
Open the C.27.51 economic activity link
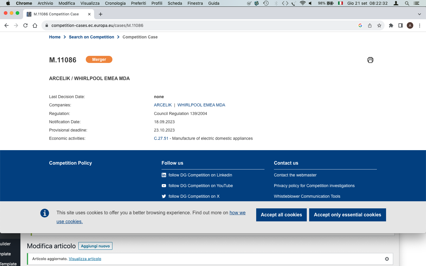coord(161,138)
